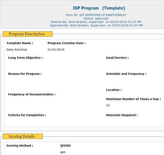Viewport: 164px width, 155px height.
Task: Click the 'Daily Activities' template name value
Action: pos(17,50)
